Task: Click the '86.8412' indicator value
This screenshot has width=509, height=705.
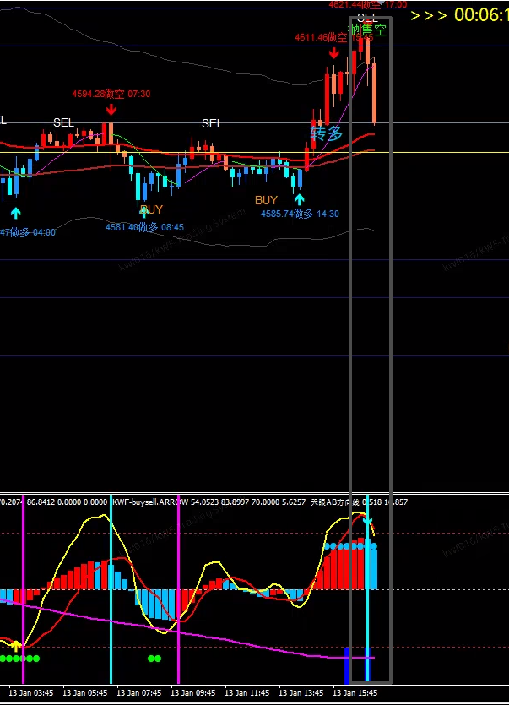Action: tap(41, 502)
